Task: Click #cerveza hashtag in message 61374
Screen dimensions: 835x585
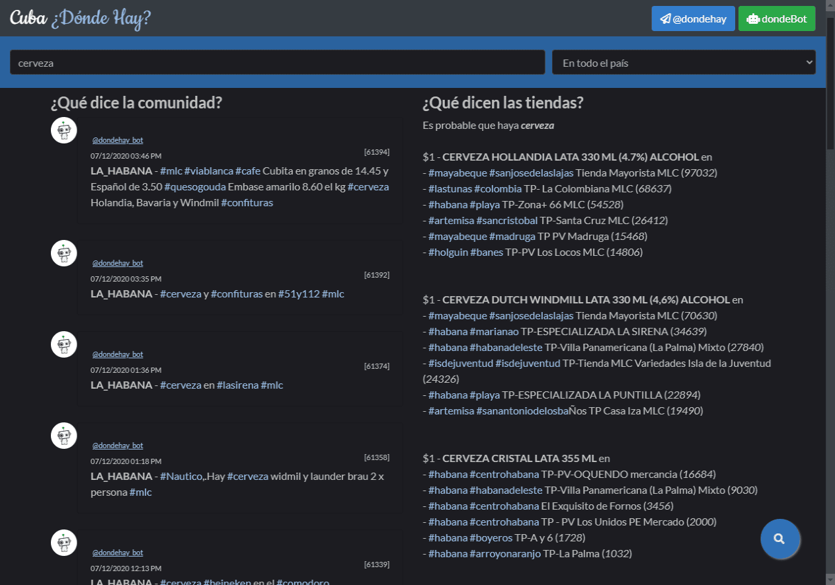Action: coord(180,385)
